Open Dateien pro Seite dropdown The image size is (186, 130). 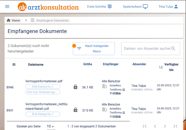point(51,126)
